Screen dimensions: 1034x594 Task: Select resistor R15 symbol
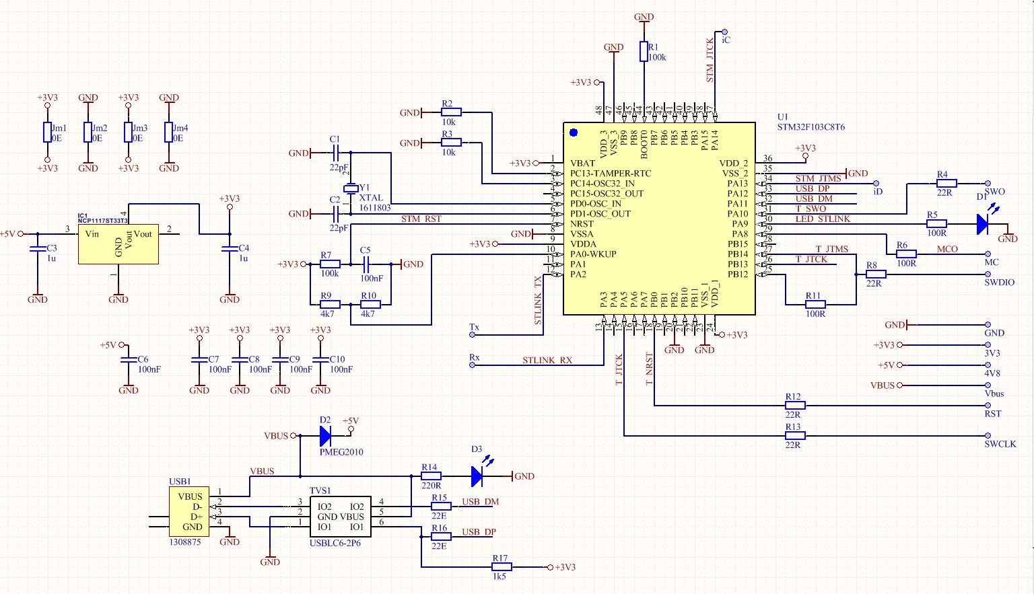441,506
